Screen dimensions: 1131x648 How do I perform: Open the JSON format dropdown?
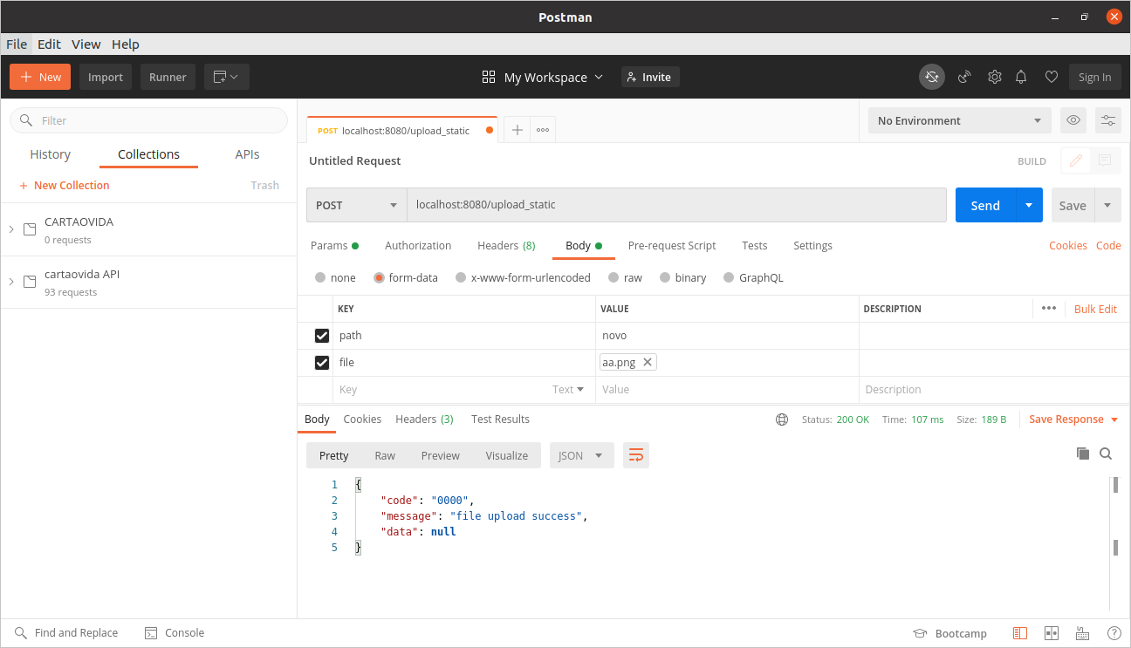[582, 455]
